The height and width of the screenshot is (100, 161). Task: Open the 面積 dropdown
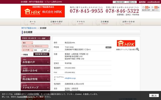click(46, 50)
